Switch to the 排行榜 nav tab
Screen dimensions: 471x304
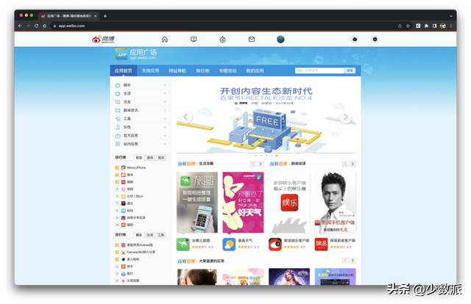203,70
